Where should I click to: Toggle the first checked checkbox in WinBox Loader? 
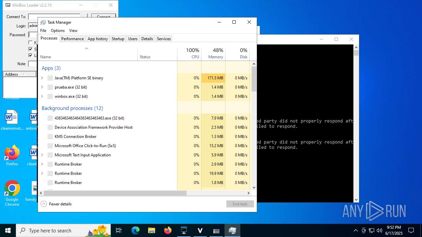(31, 49)
